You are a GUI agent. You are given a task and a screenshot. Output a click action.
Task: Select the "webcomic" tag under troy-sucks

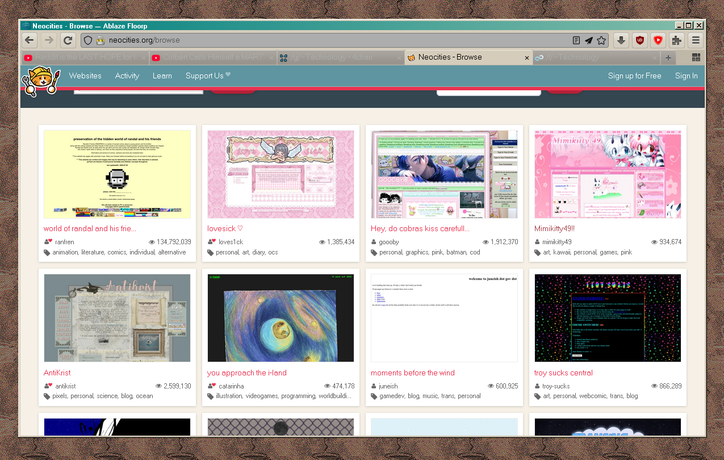click(x=593, y=396)
